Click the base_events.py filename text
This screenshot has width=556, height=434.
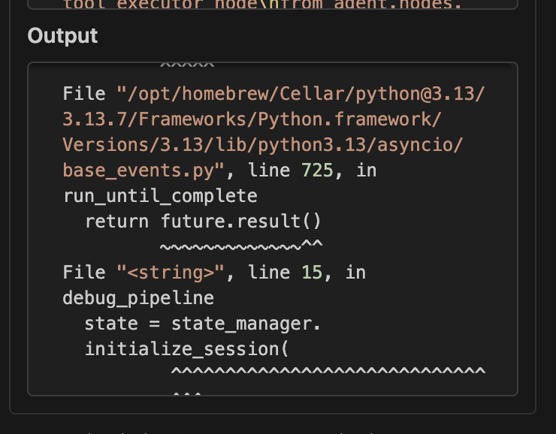click(139, 170)
